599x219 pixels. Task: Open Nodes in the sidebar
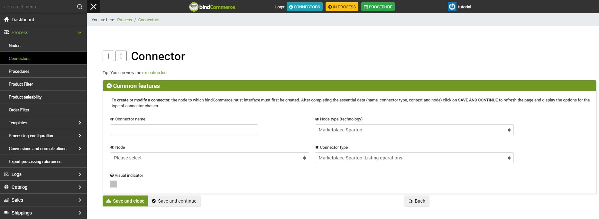(43, 45)
